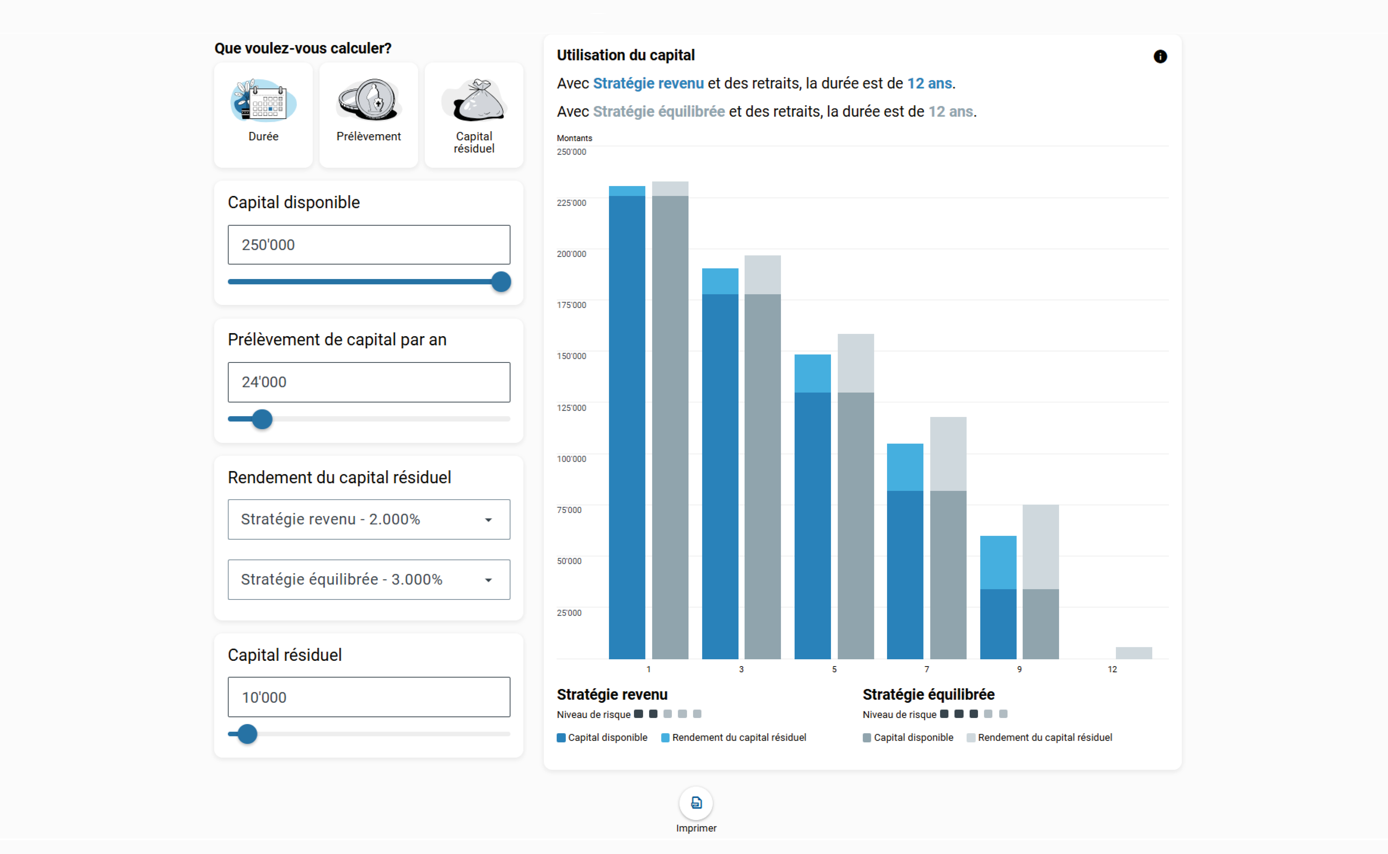Select the Durée calendar icon
Viewport: 1388px width, 854px height.
click(263, 100)
